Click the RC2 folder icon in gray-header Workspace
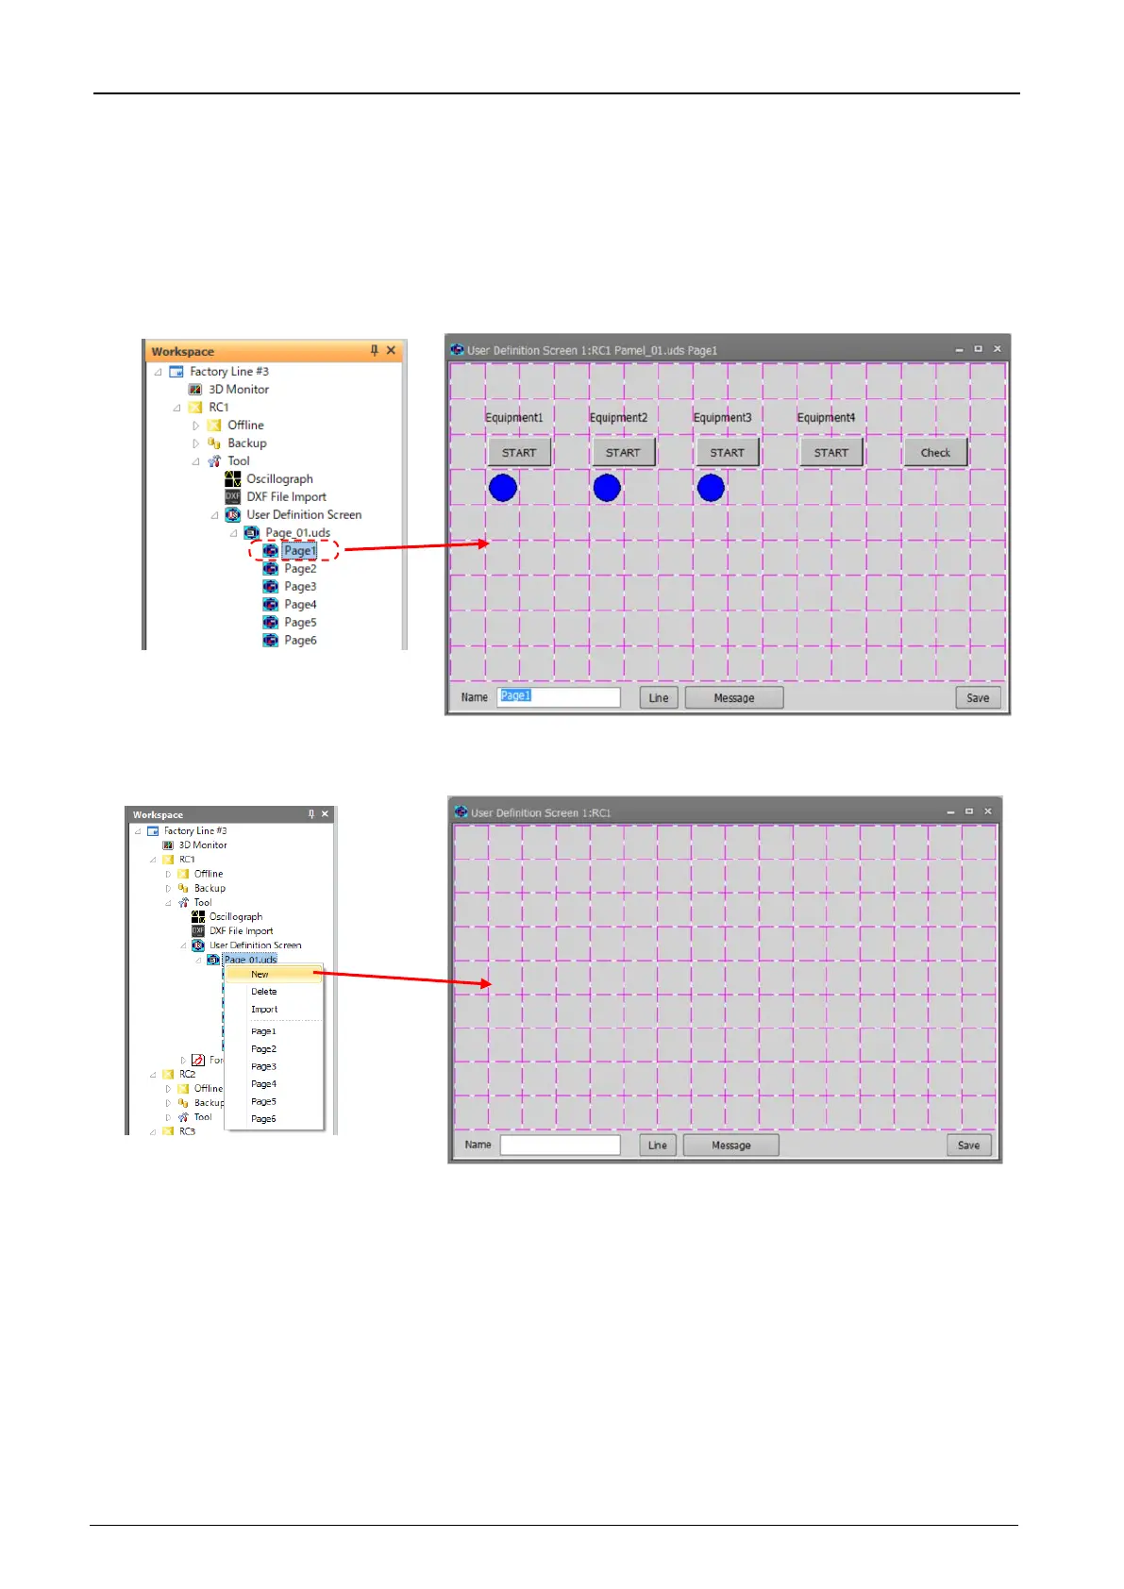1124x1589 pixels. coord(168,1075)
